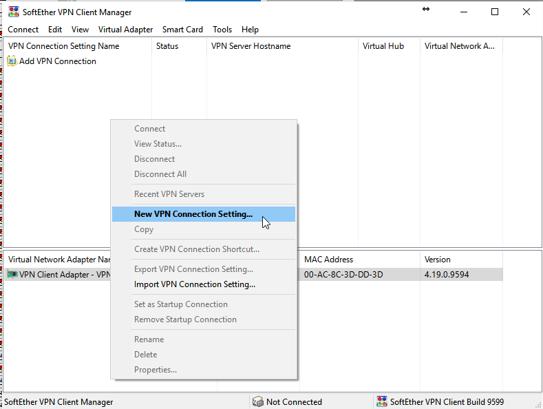
Task: Open the Connect menu
Action: coord(23,30)
